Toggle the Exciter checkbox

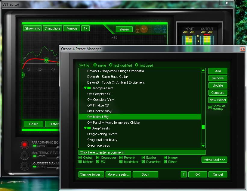pos(143,158)
